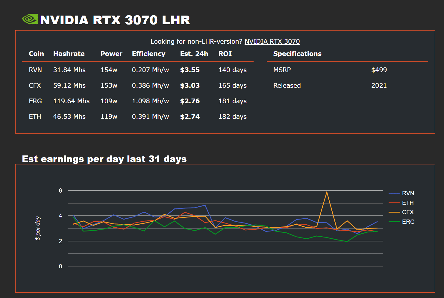Click the Released specification label
The width and height of the screenshot is (444, 298).
pyautogui.click(x=287, y=85)
